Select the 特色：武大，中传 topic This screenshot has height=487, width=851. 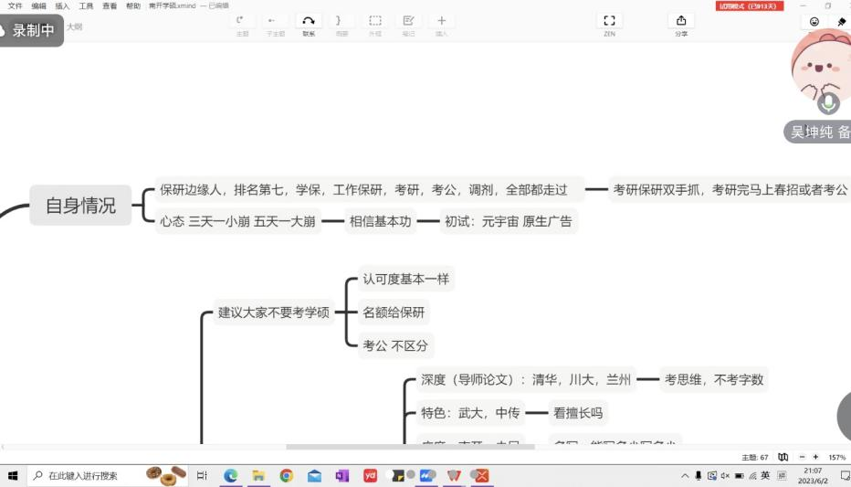(470, 413)
